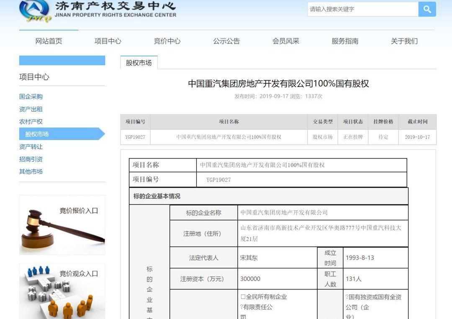Open 农村产权 sidebar link

[x=31, y=122]
